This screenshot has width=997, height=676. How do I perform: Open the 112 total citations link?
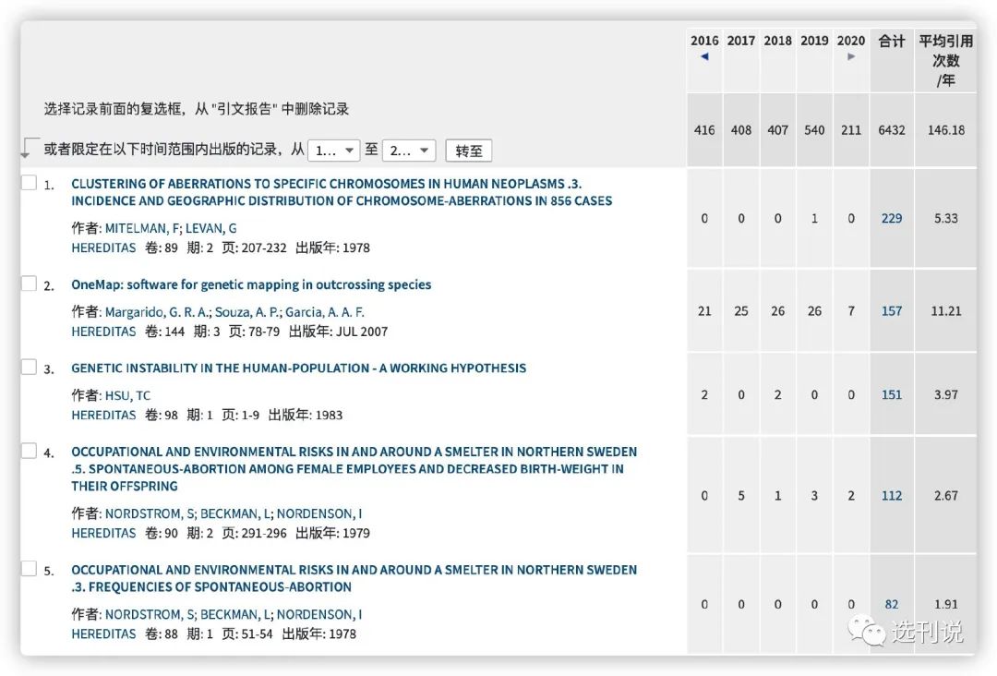(892, 495)
